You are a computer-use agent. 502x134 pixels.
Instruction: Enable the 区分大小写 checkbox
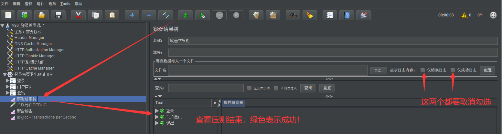coord(249,88)
